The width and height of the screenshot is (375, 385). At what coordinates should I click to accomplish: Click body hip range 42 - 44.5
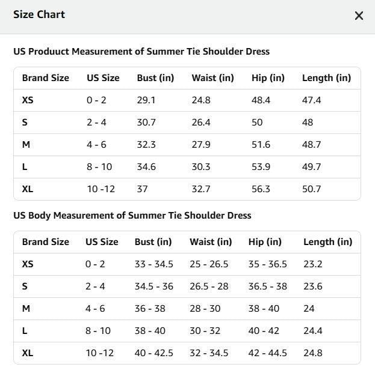(x=268, y=353)
